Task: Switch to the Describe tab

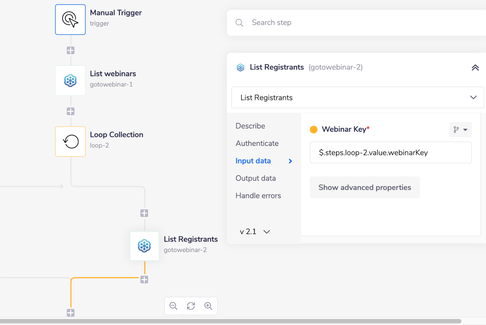Action: click(250, 126)
